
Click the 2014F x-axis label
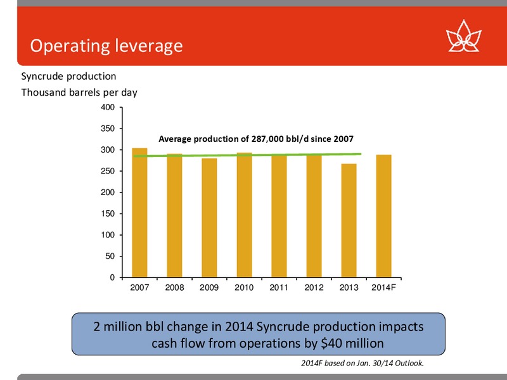tap(384, 288)
